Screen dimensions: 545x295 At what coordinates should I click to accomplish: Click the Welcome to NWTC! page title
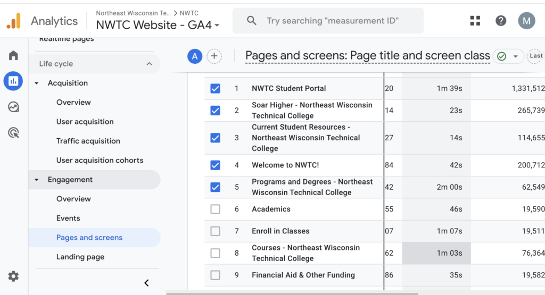coord(285,165)
